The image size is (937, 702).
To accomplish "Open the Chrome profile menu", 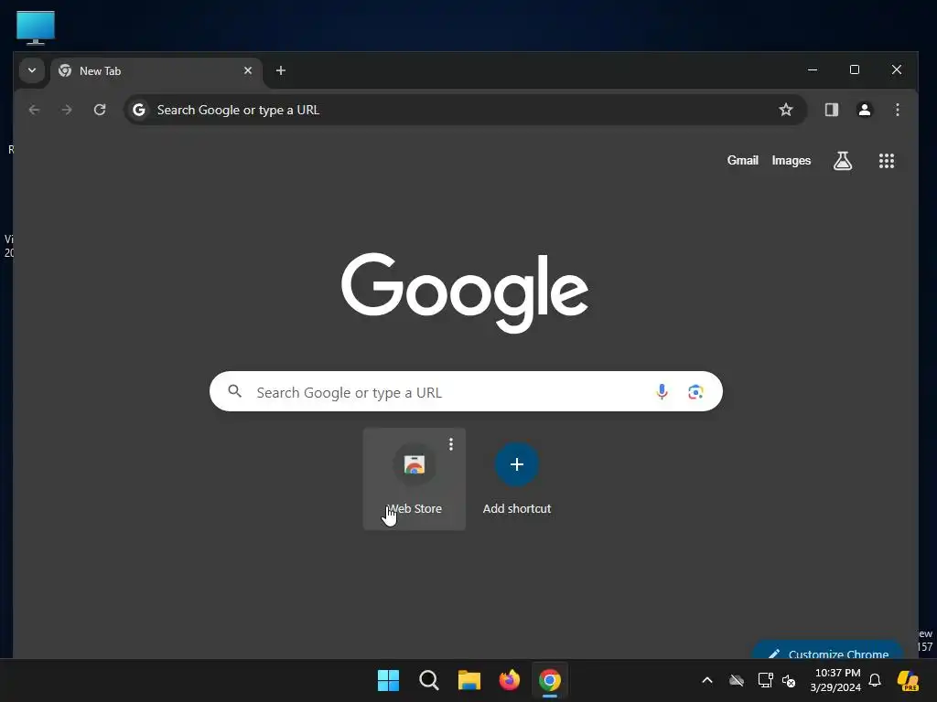I will click(x=864, y=110).
